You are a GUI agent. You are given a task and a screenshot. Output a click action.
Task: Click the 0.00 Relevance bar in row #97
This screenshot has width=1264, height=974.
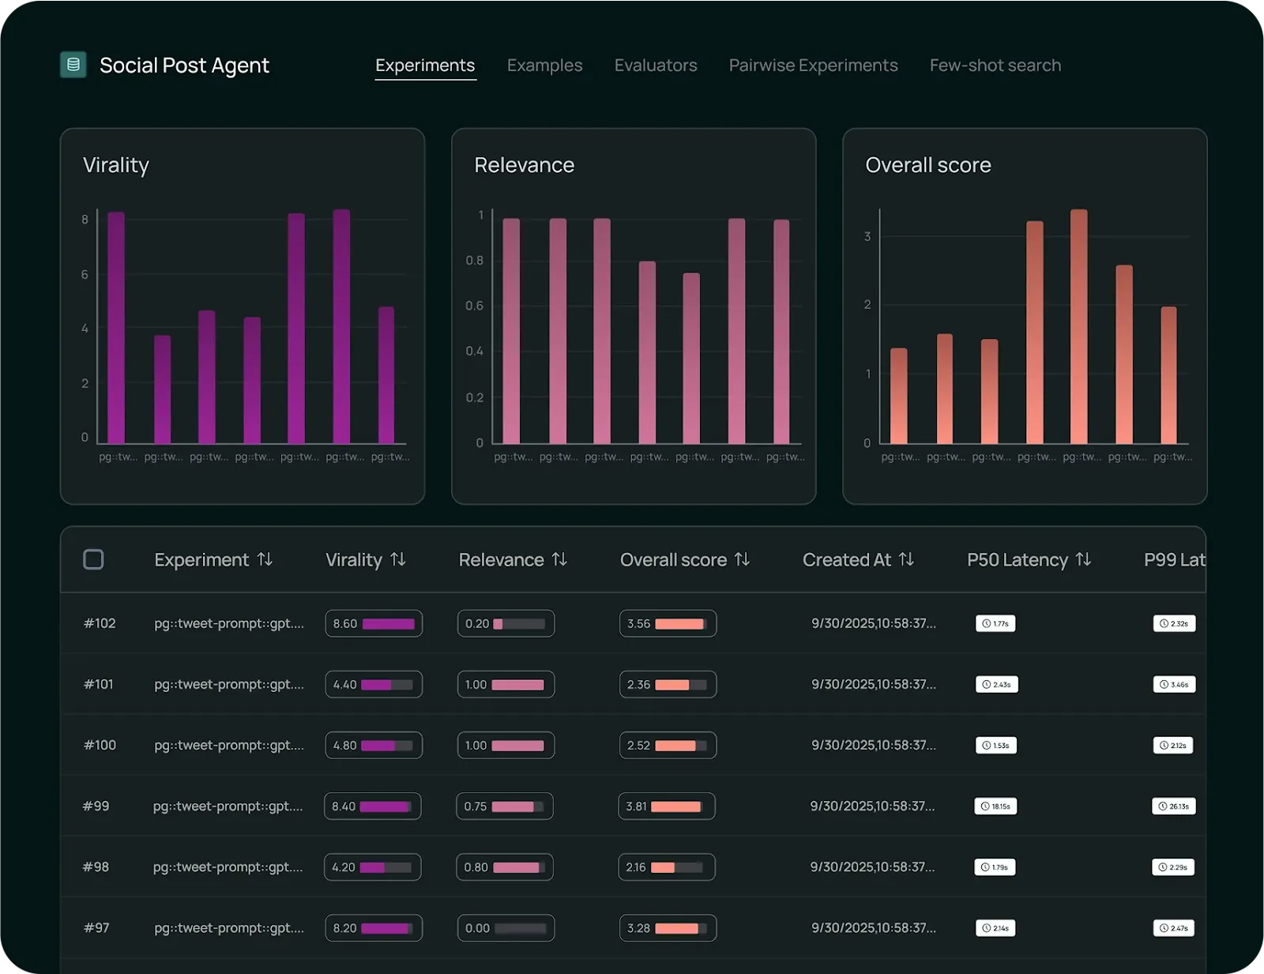point(506,927)
